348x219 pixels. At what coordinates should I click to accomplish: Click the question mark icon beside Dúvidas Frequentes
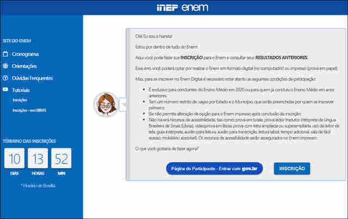click(5, 78)
